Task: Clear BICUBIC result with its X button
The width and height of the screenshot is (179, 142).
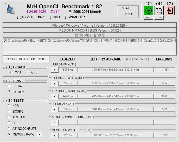Action: point(55,83)
